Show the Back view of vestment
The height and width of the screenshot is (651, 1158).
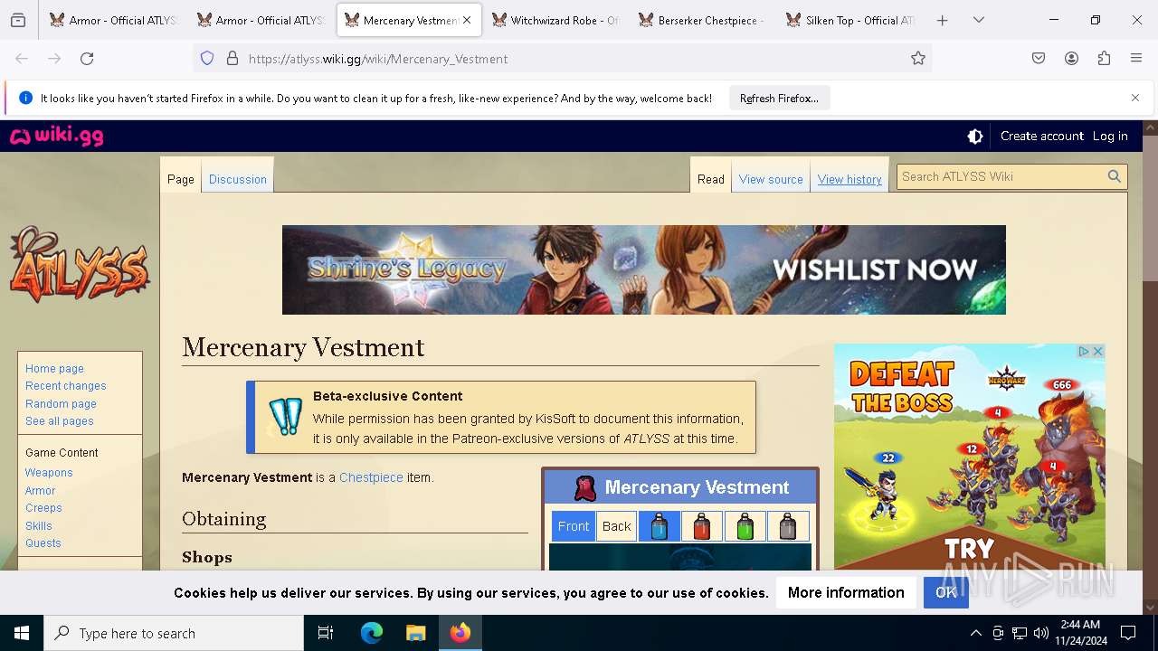point(617,526)
